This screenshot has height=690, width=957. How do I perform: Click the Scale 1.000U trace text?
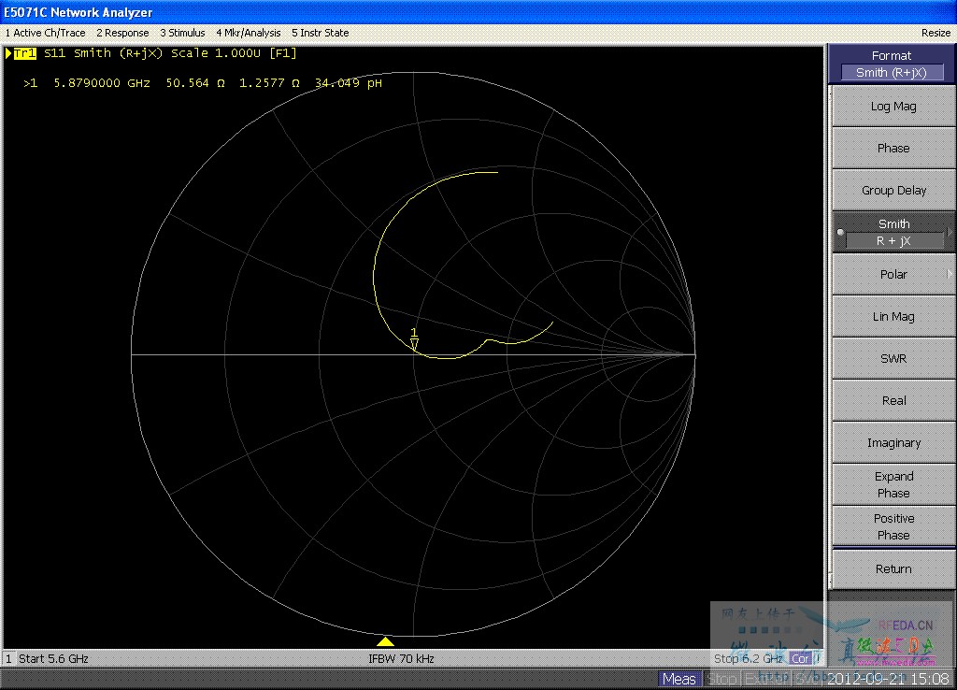[x=216, y=53]
